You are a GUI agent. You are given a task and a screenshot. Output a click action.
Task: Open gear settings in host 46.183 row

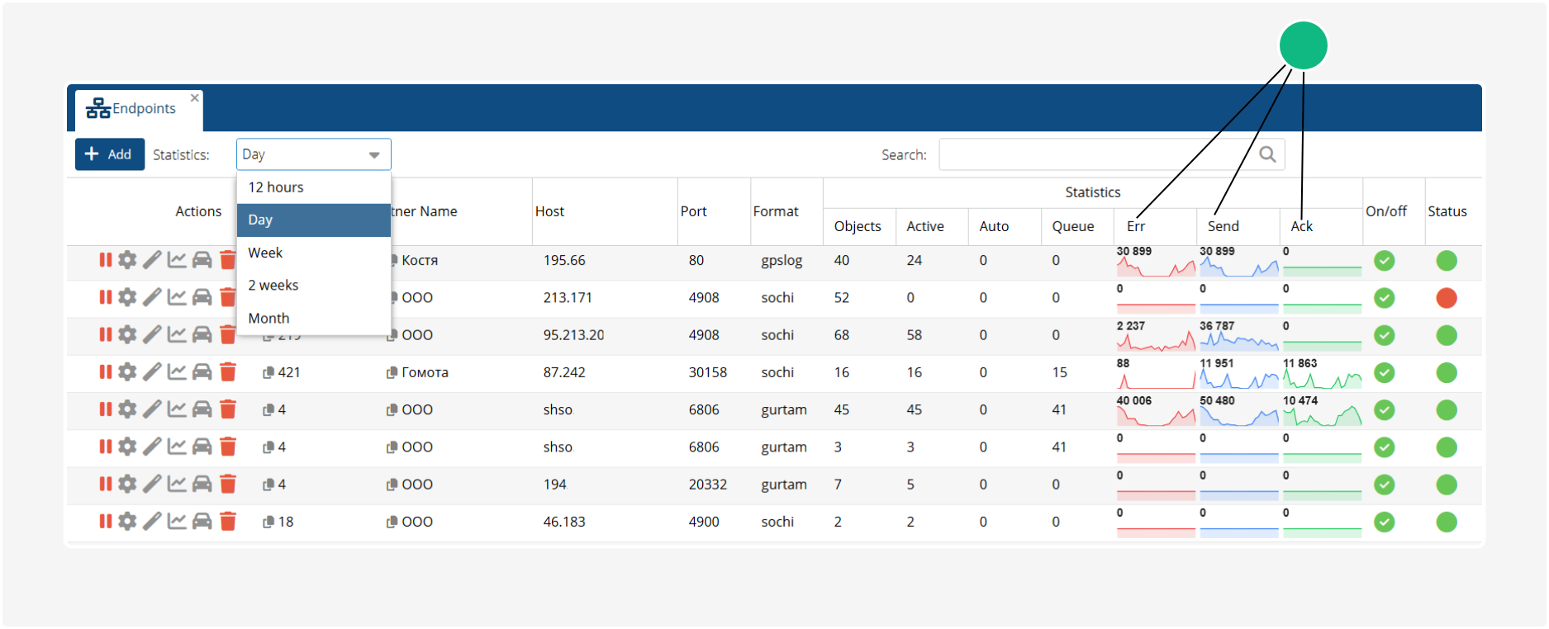click(127, 521)
